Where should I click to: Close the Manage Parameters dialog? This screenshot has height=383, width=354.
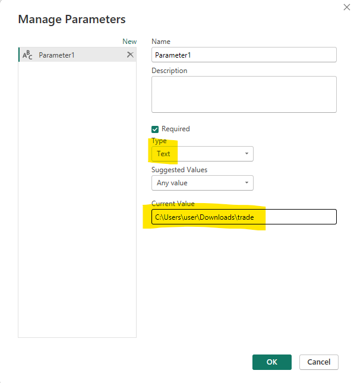click(x=347, y=7)
